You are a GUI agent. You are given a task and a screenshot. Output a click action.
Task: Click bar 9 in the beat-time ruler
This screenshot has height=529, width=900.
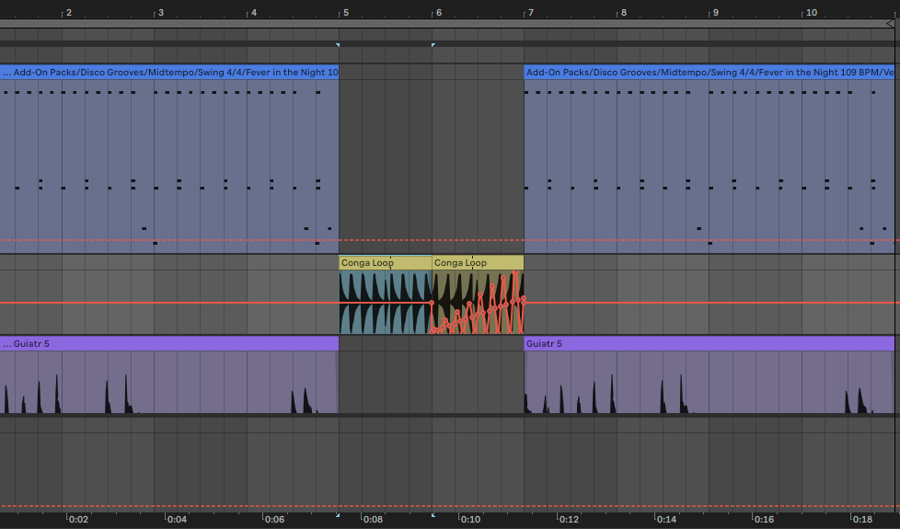[714, 12]
